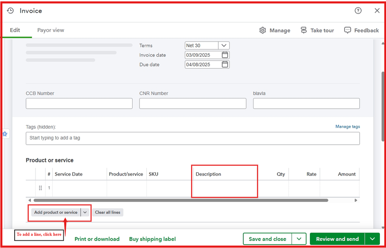Click the Manage gear icon
Viewport: 386px width, 248px height.
(263, 30)
